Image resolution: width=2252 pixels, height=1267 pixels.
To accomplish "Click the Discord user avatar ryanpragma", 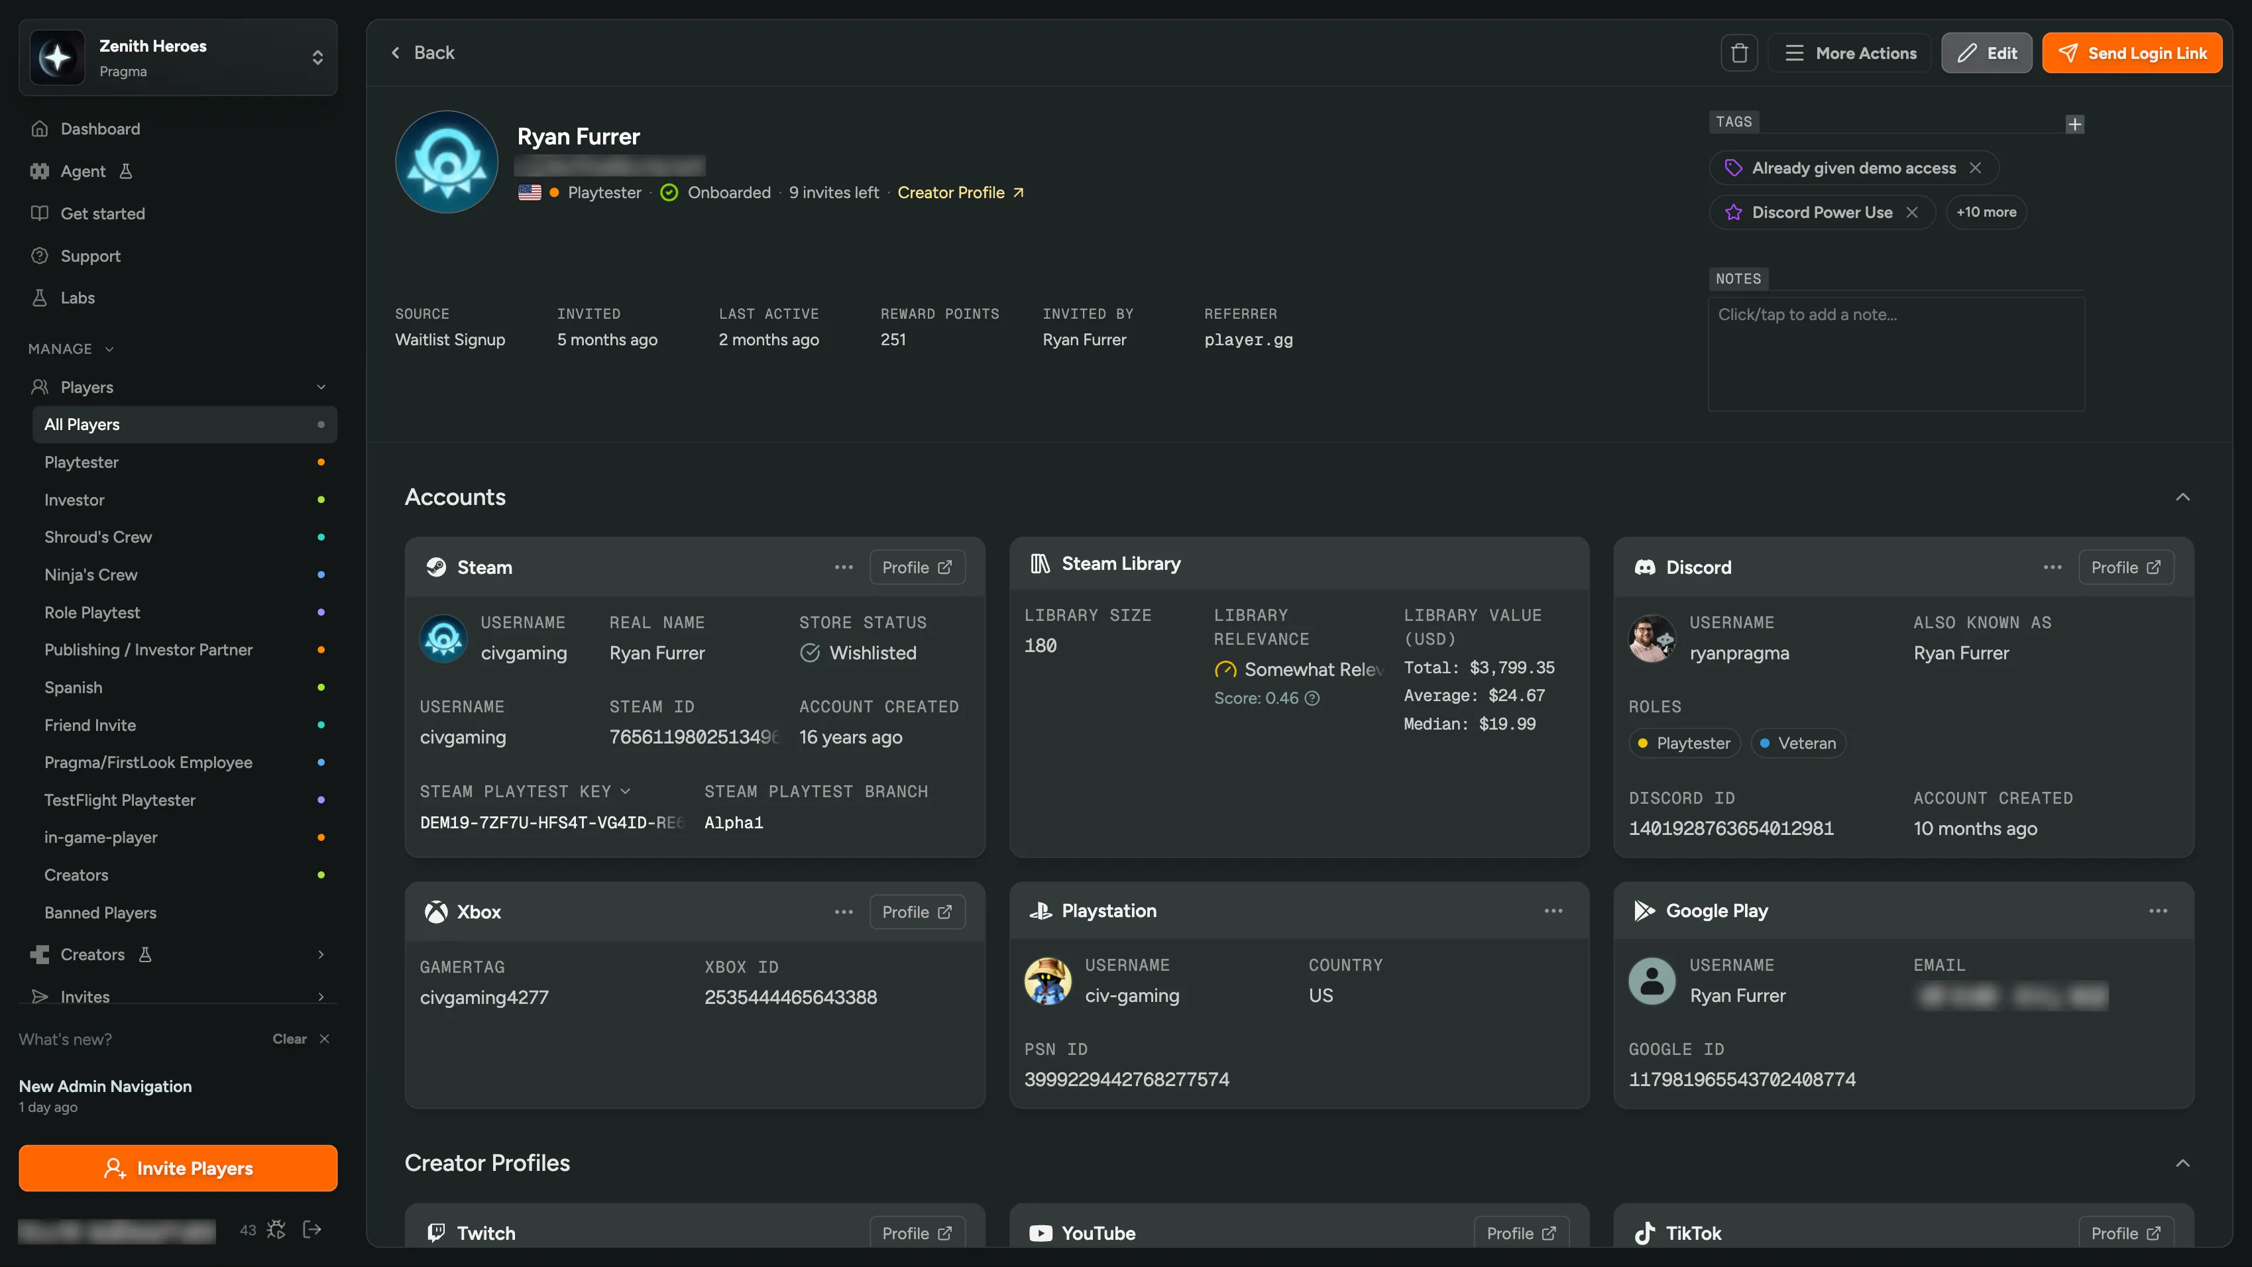I will [1652, 639].
